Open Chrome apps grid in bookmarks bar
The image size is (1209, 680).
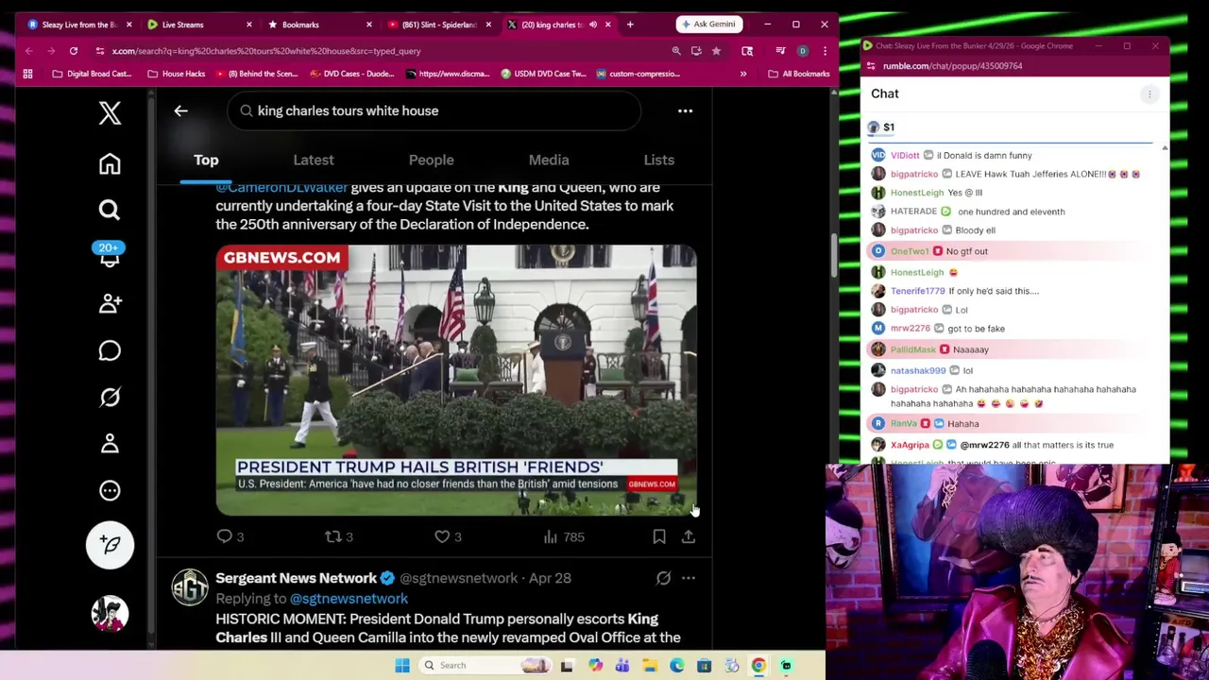pyautogui.click(x=27, y=74)
